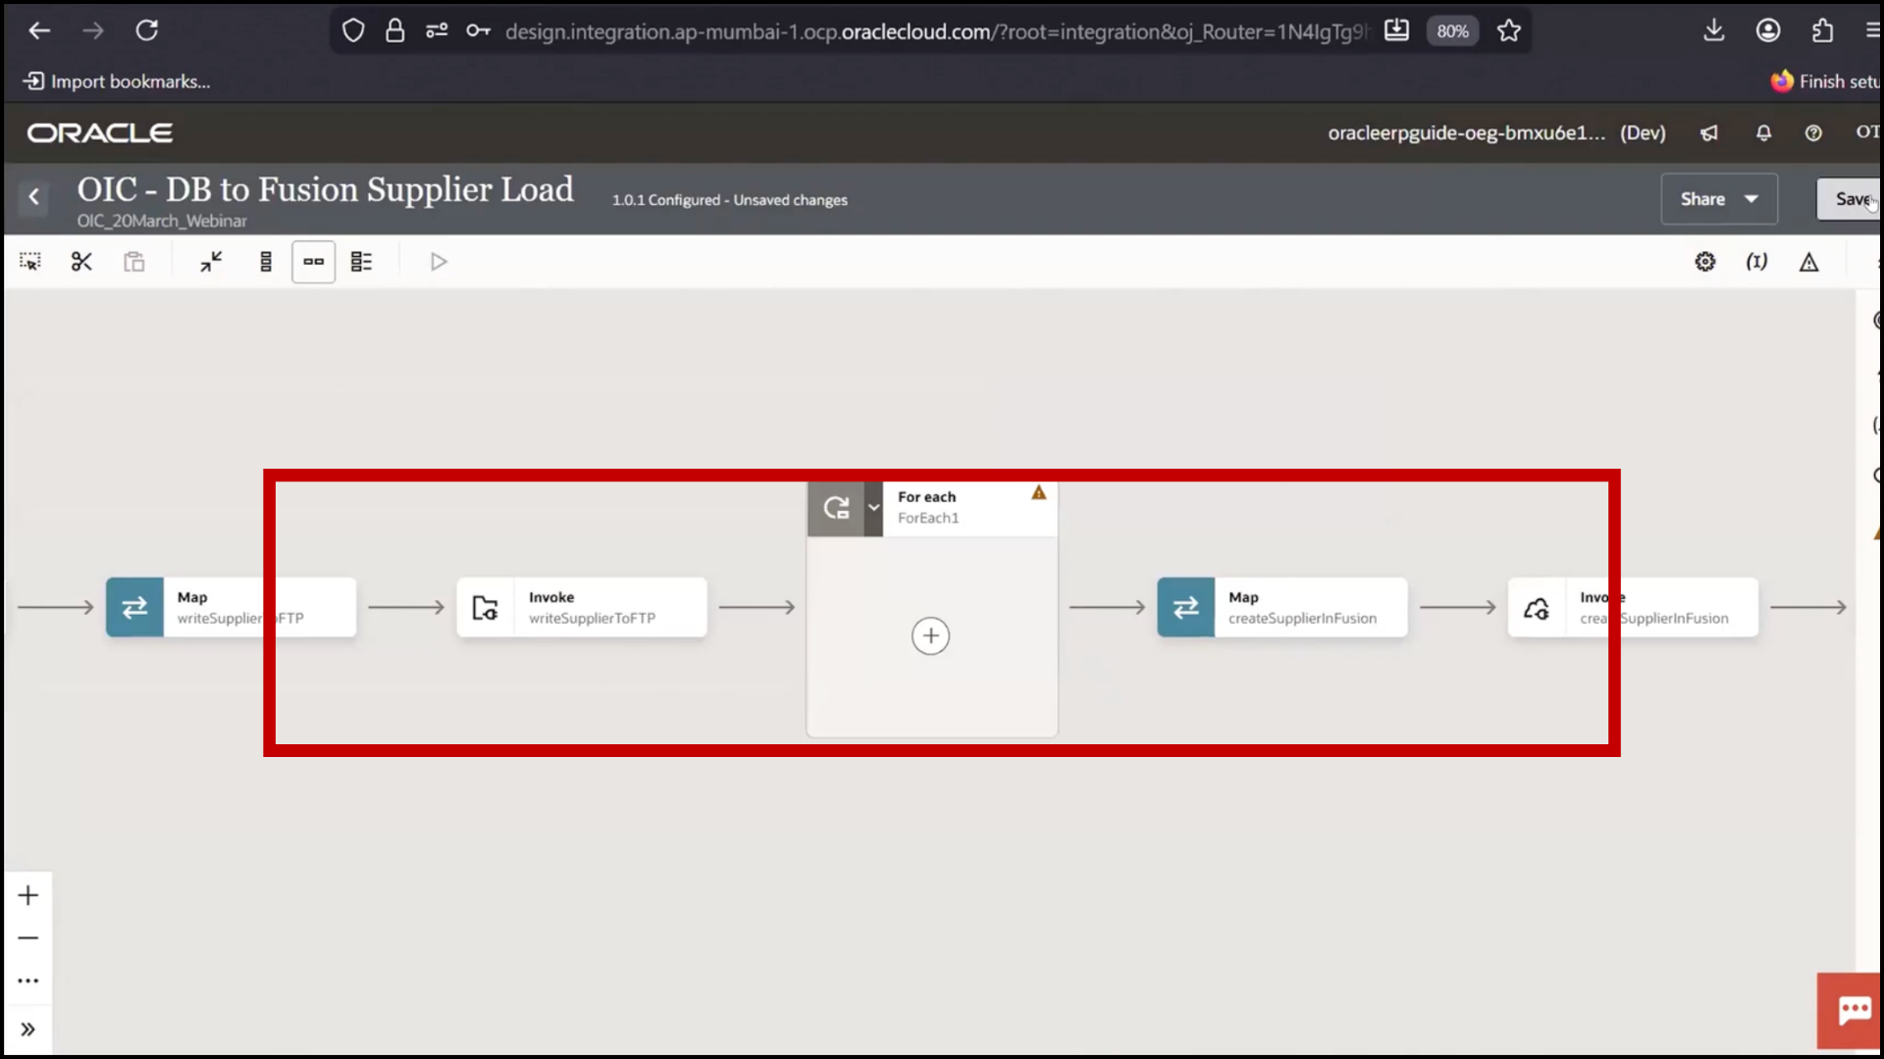Open the integration settings gear icon
The height and width of the screenshot is (1059, 1884).
tap(1705, 262)
